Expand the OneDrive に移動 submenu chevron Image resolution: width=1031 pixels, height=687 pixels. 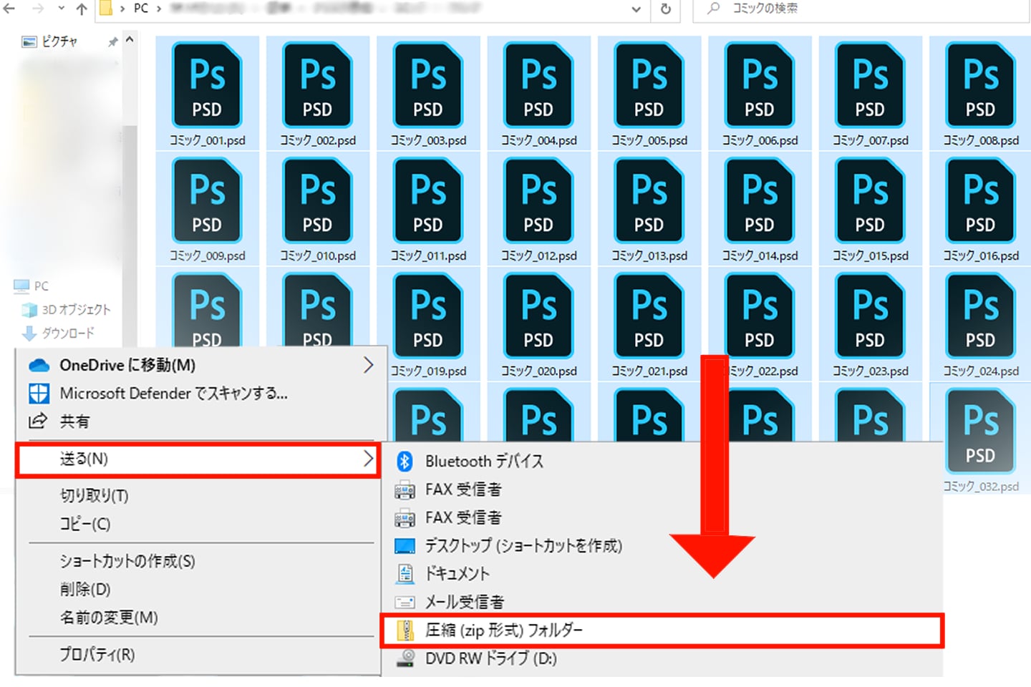(x=368, y=365)
